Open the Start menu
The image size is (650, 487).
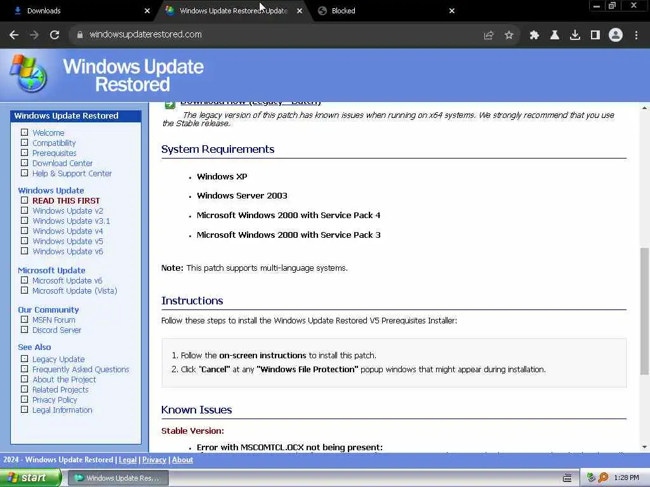point(30,478)
